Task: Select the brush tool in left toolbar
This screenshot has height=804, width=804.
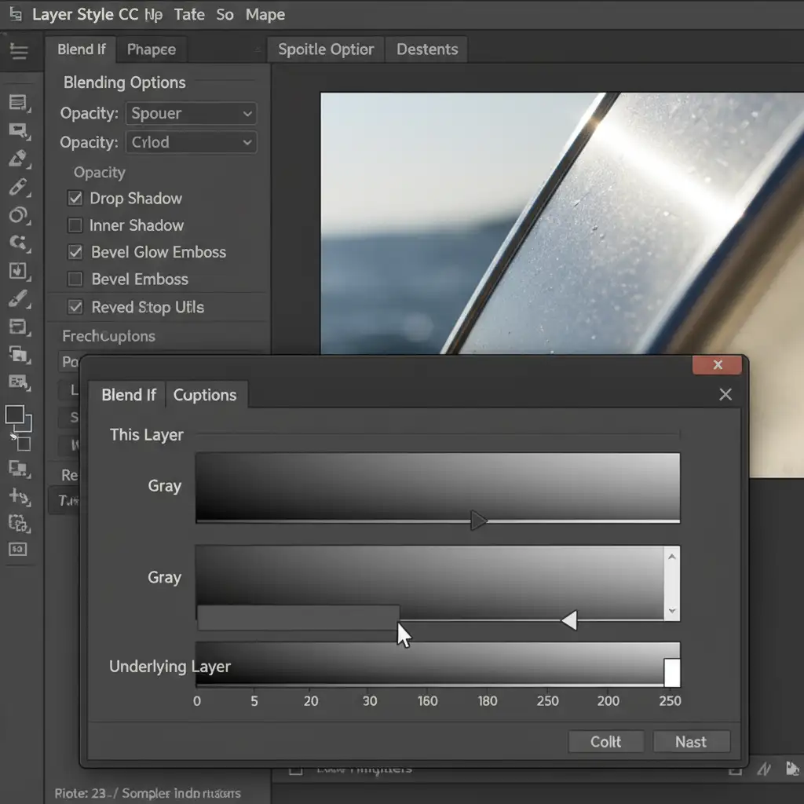Action: 18,299
